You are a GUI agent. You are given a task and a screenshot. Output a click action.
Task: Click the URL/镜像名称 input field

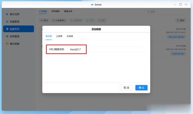click(106, 49)
